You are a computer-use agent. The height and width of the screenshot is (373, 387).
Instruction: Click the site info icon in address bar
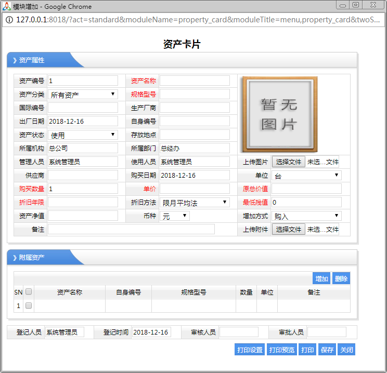9,20
